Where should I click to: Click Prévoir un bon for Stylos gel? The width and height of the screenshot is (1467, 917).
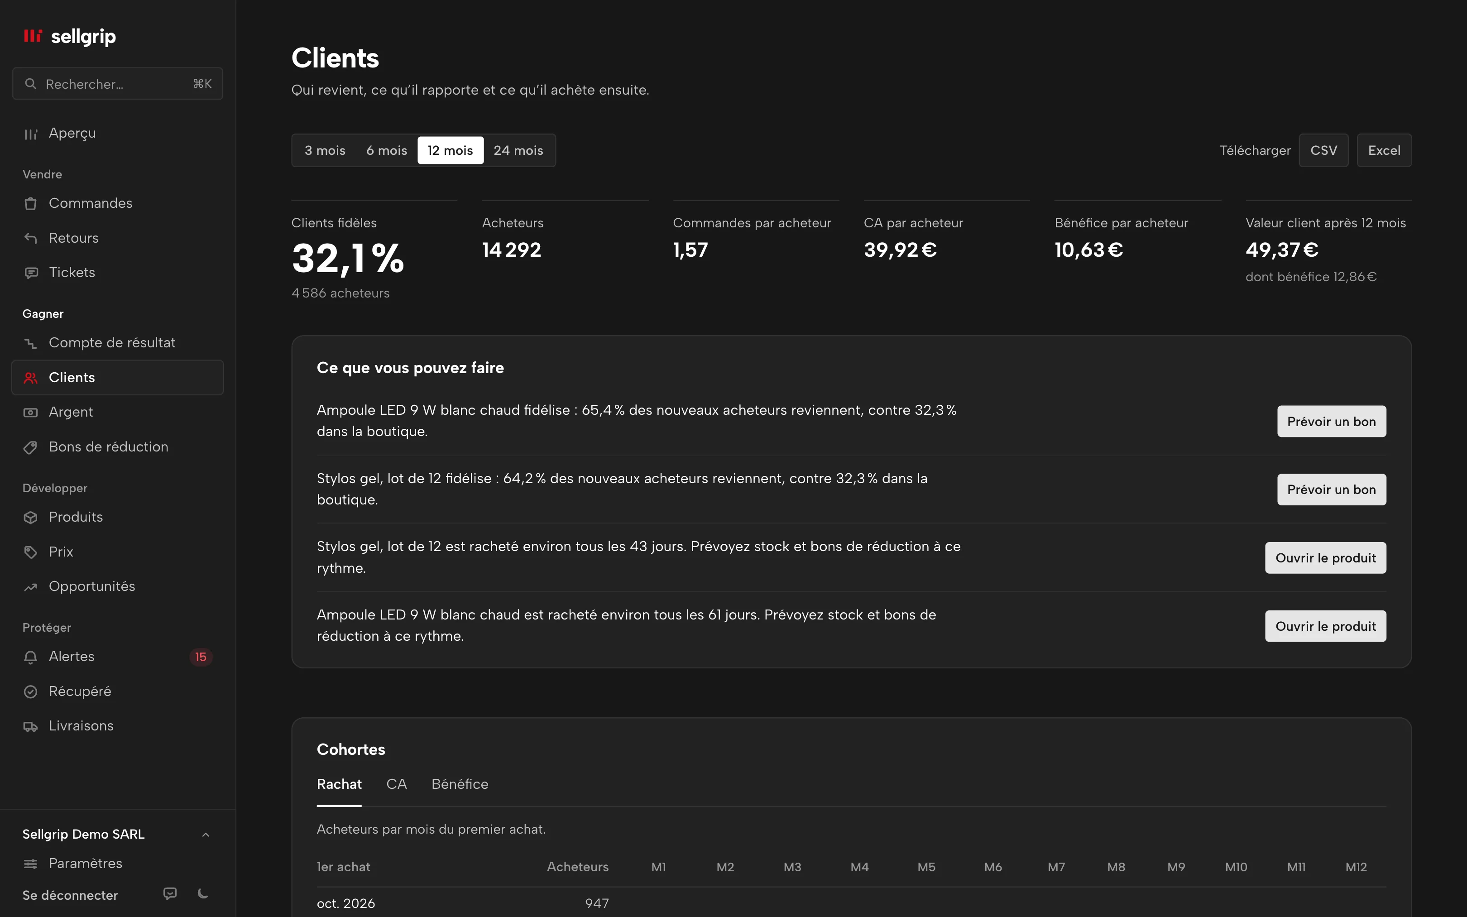point(1331,490)
